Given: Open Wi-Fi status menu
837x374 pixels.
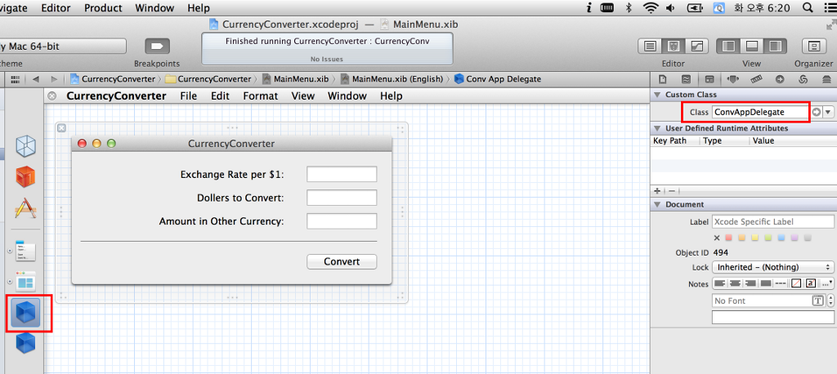Looking at the screenshot, I should pos(650,7).
